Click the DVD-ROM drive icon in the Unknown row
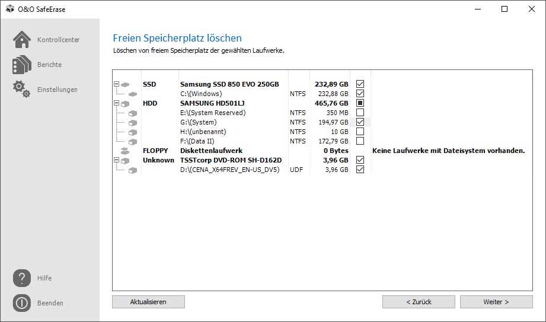The height and width of the screenshot is (322, 546). (x=125, y=161)
